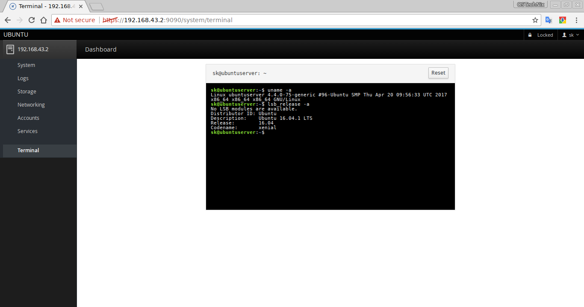Open the Chrome three-dot menu

click(577, 20)
